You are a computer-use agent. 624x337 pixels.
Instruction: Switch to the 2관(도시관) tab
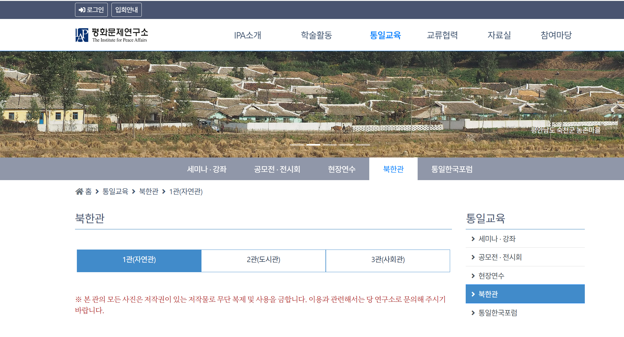coord(263,260)
